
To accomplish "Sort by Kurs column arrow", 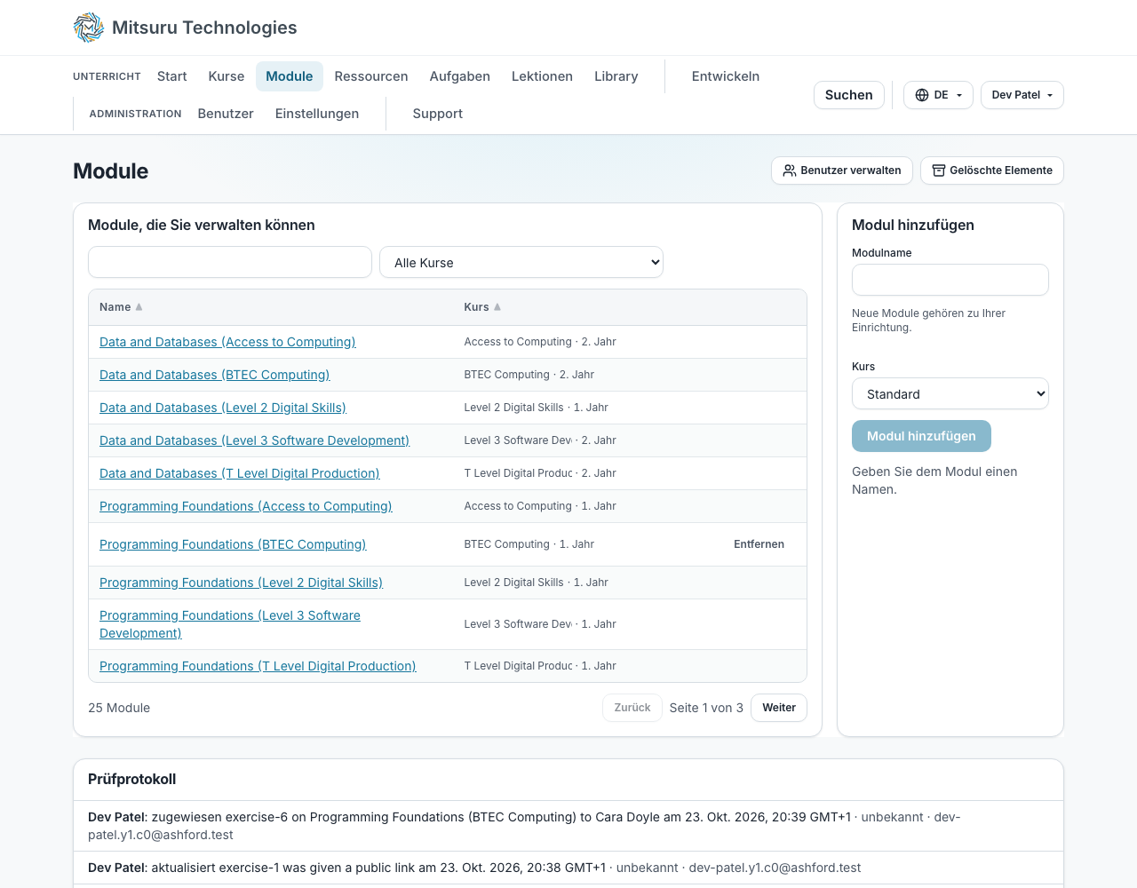I will coord(497,307).
